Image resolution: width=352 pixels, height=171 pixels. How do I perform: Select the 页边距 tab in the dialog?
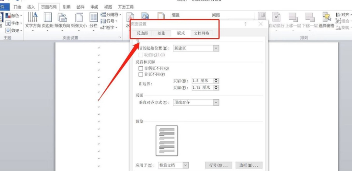[142, 34]
